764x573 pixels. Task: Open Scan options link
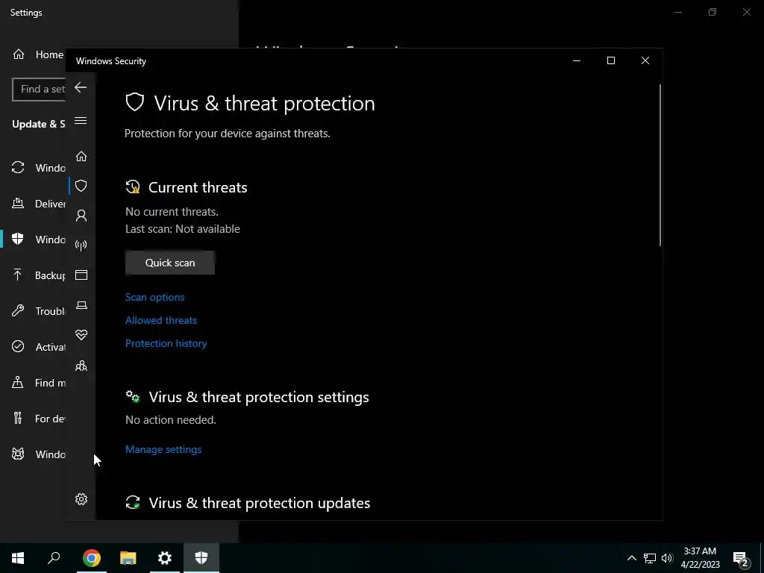pos(155,297)
